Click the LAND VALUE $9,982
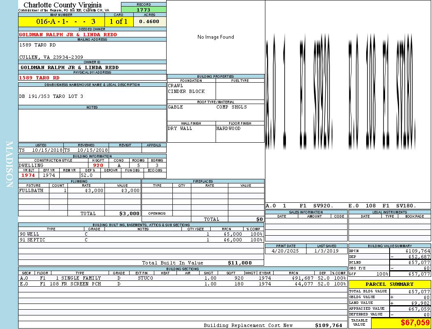432x329 pixels. (420, 303)
